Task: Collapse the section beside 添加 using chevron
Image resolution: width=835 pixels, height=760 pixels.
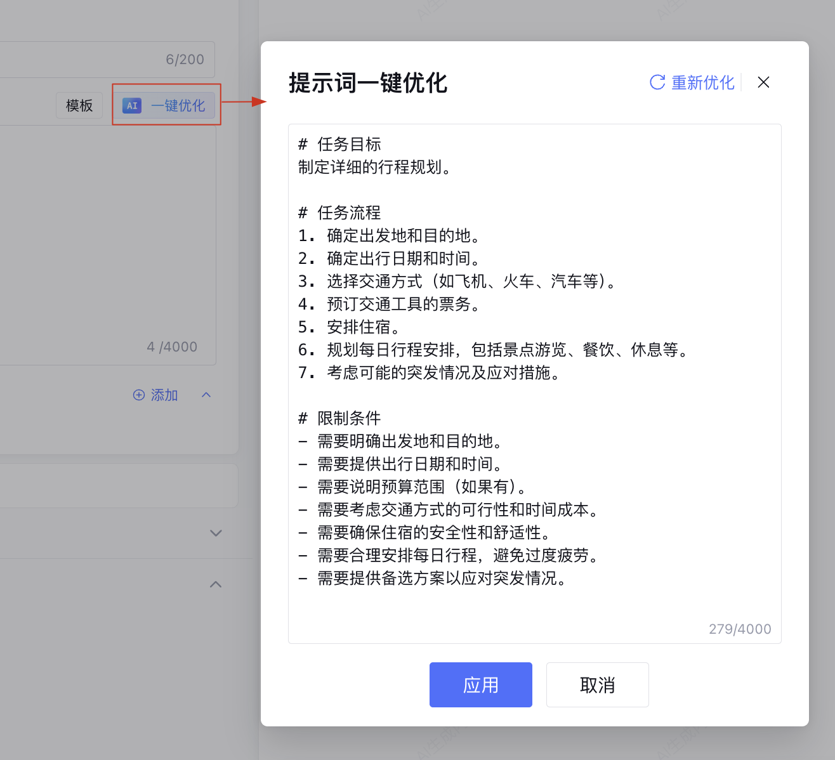Action: coord(206,395)
